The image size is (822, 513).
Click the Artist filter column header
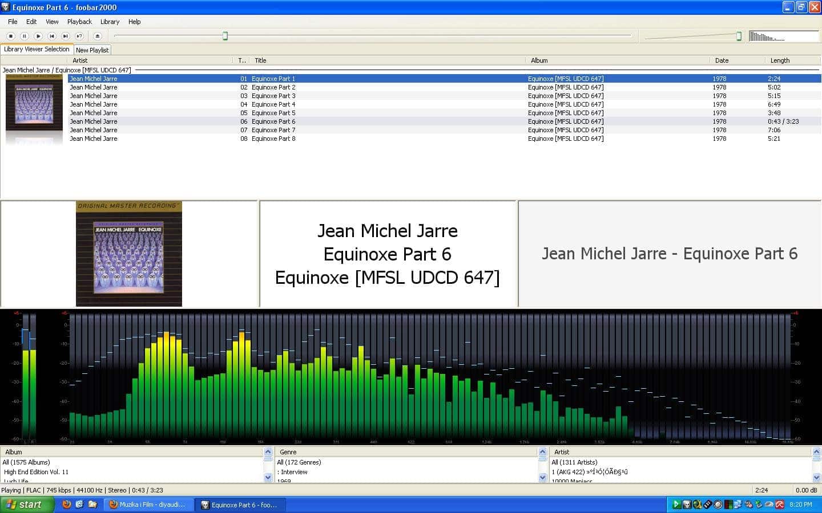(x=681, y=452)
